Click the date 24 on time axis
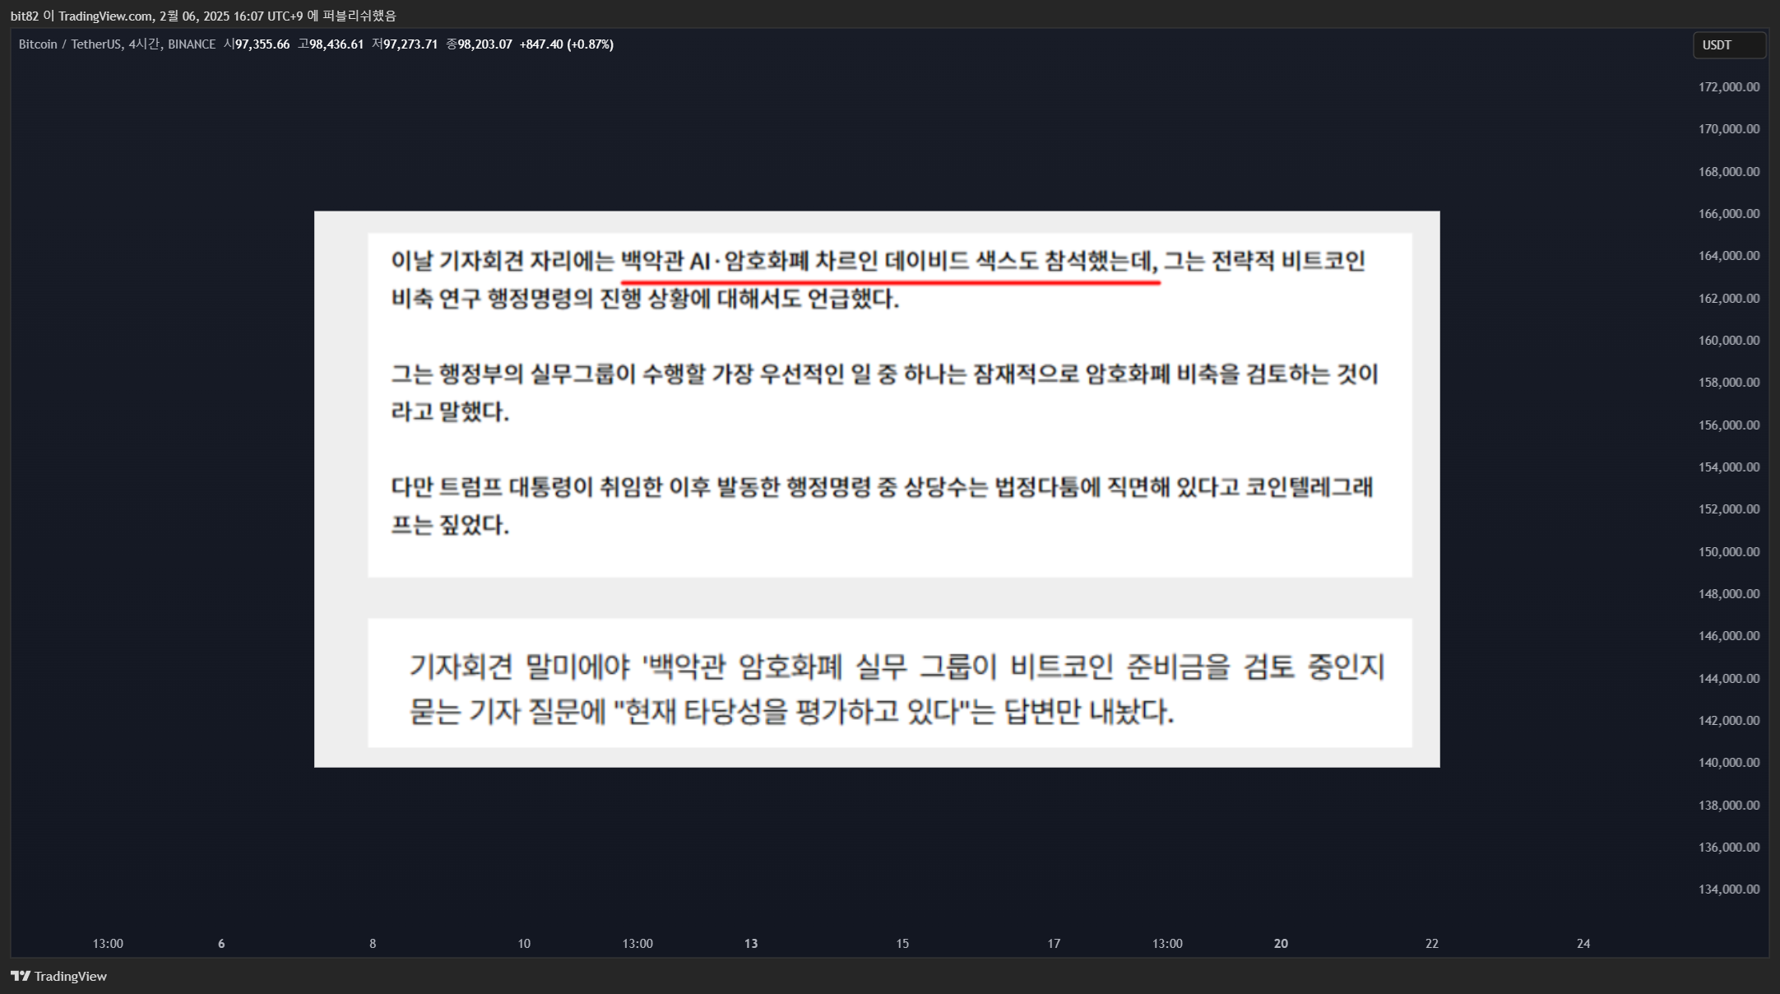Image resolution: width=1780 pixels, height=994 pixels. click(1583, 944)
